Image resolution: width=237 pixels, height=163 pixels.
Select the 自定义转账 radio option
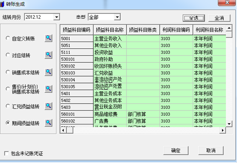click(8, 38)
